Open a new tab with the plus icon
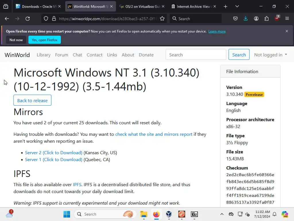Screen dimensions: 294x221 (226, 7)
